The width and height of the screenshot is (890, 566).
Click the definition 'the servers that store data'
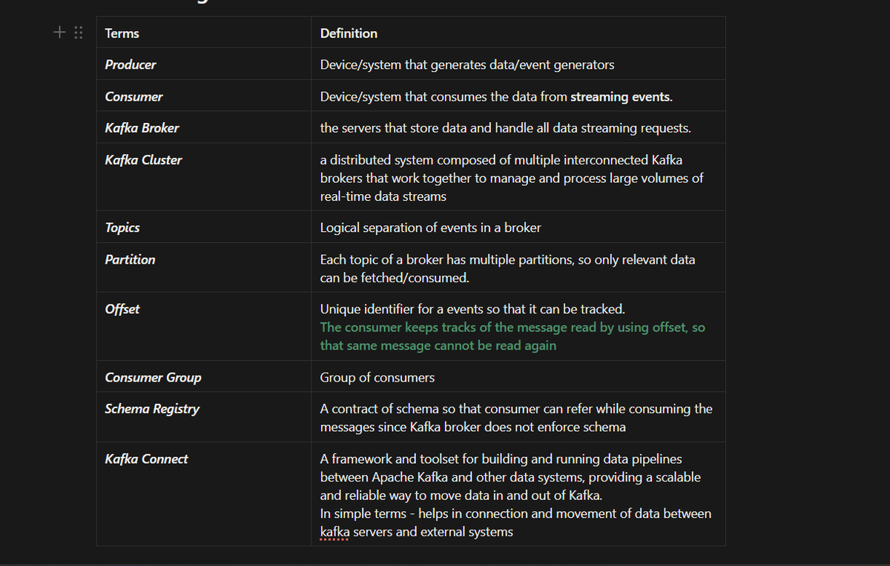tap(506, 128)
